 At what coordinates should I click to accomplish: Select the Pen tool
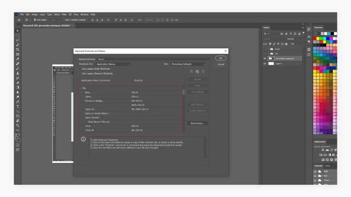pos(18,102)
